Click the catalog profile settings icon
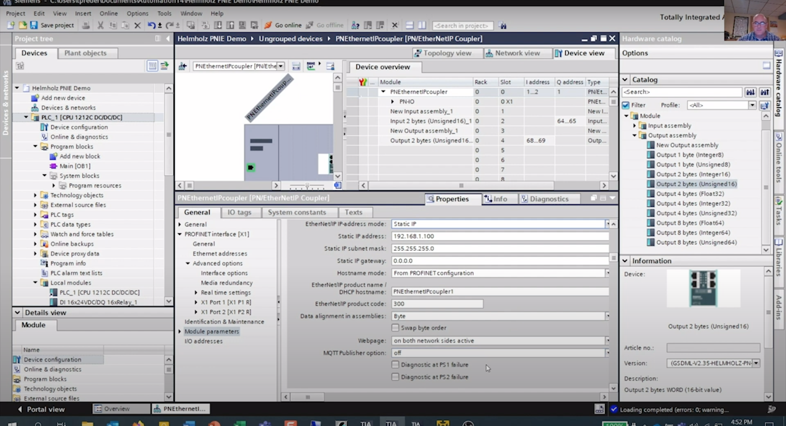This screenshot has height=426, width=786. click(x=764, y=105)
